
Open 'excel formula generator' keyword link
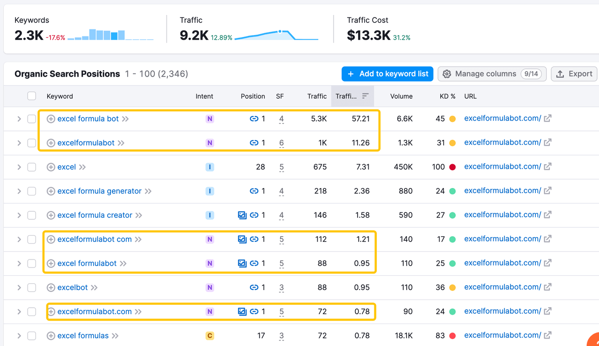coord(99,191)
